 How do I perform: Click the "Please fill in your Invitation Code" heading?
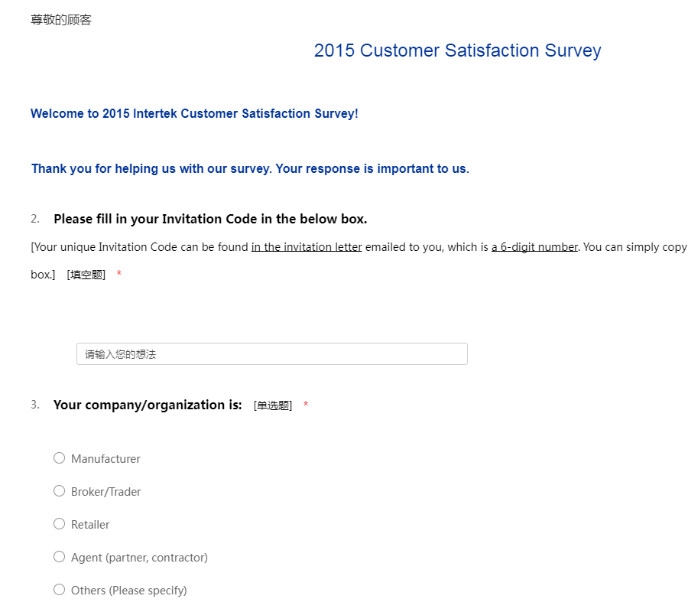[210, 219]
